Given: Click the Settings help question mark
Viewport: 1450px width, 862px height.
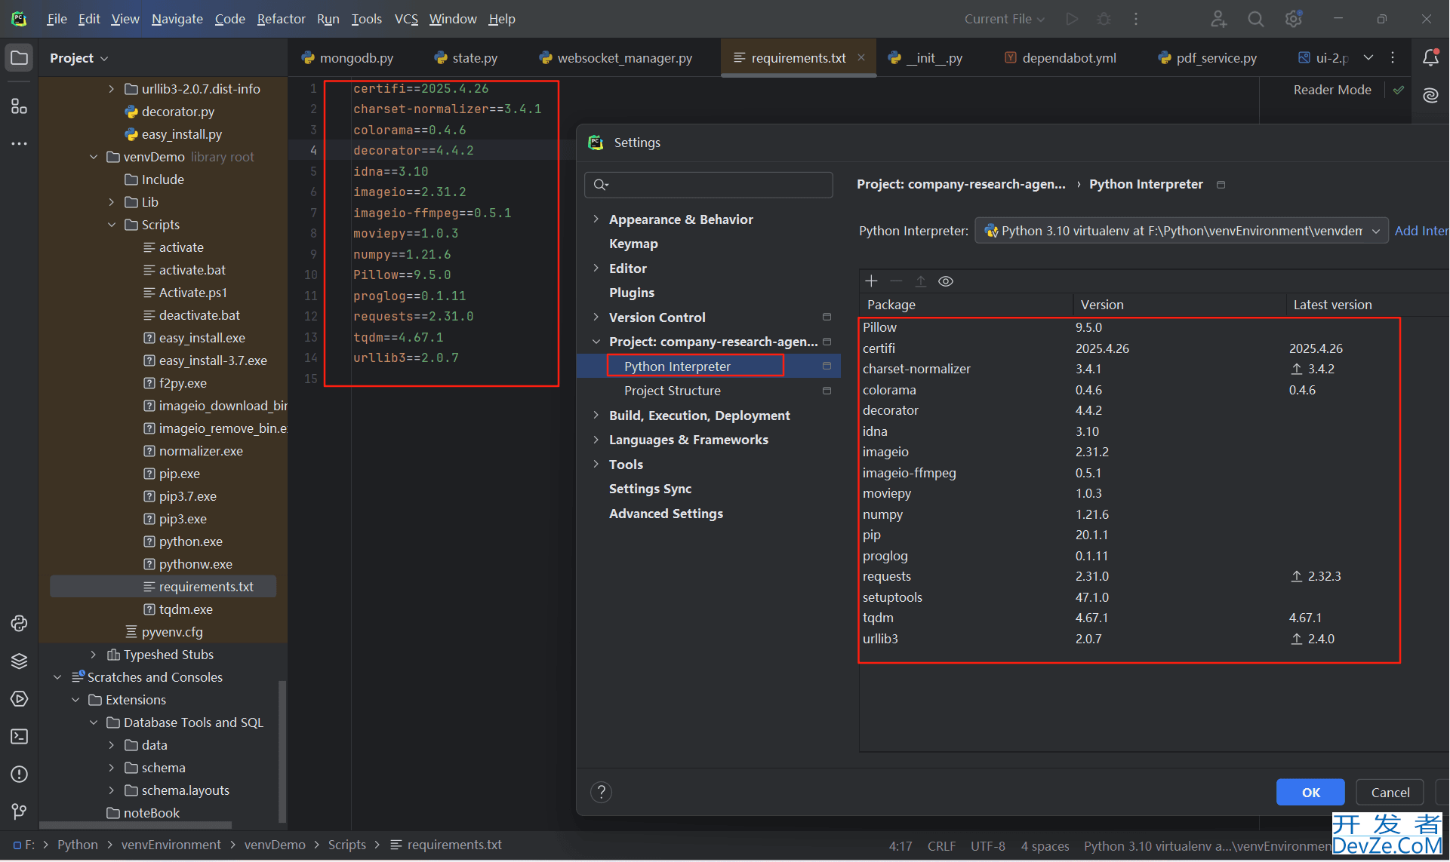Looking at the screenshot, I should pos(601,792).
